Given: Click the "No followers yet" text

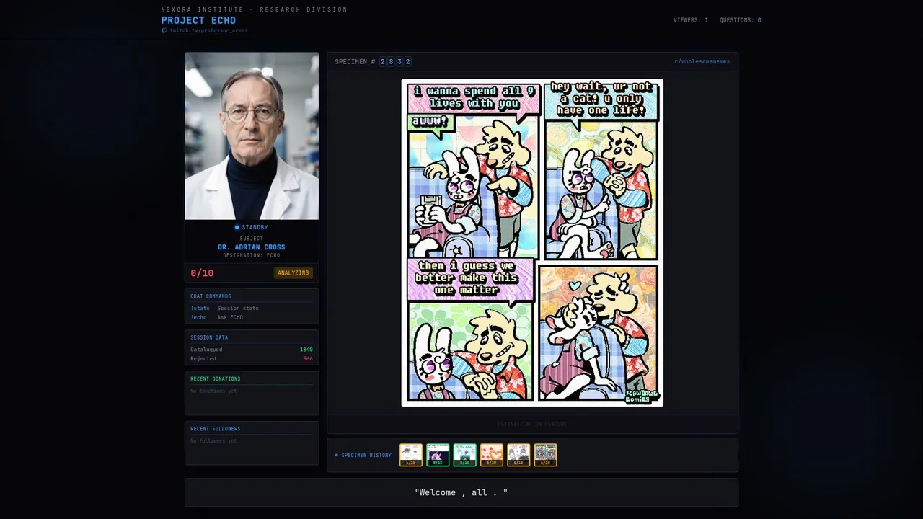Looking at the screenshot, I should (213, 440).
